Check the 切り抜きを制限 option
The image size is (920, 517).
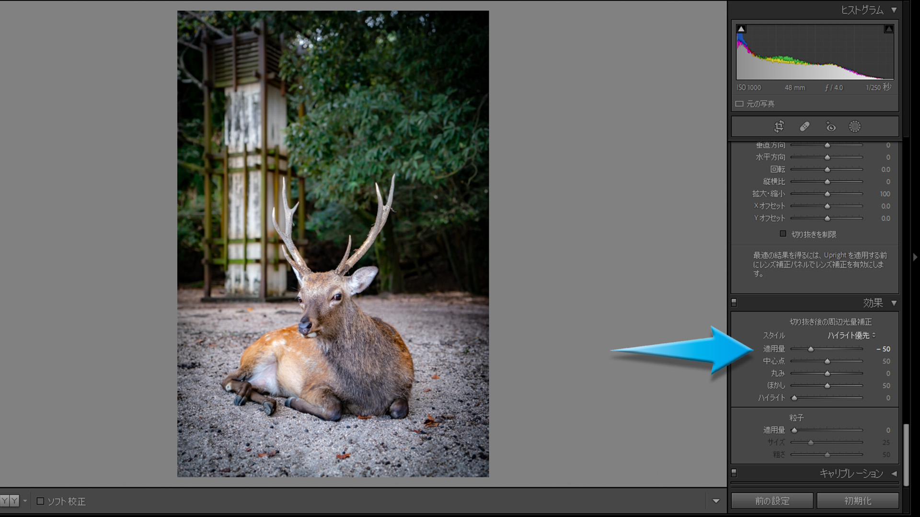783,234
